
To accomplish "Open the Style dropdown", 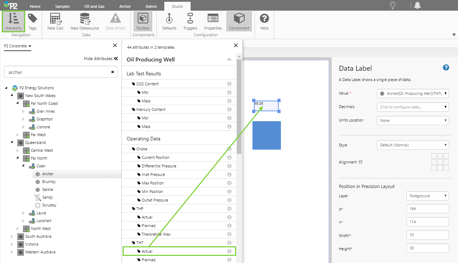I will [x=412, y=145].
